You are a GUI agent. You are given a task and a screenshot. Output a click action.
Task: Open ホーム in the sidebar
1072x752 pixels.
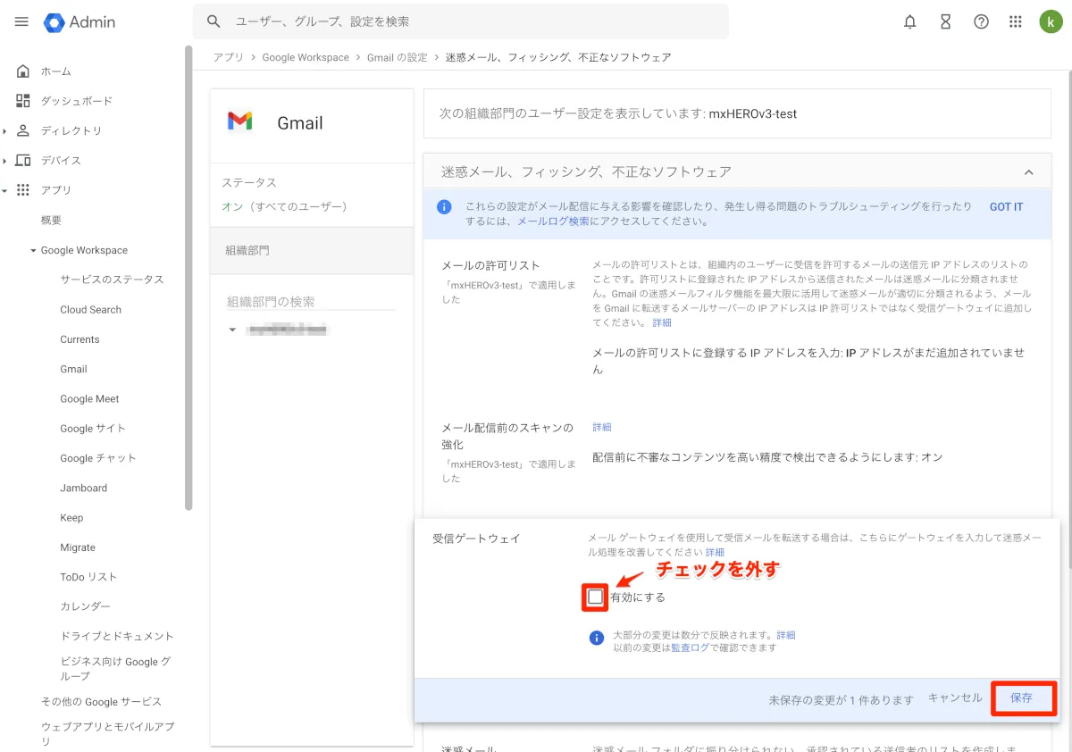click(55, 71)
